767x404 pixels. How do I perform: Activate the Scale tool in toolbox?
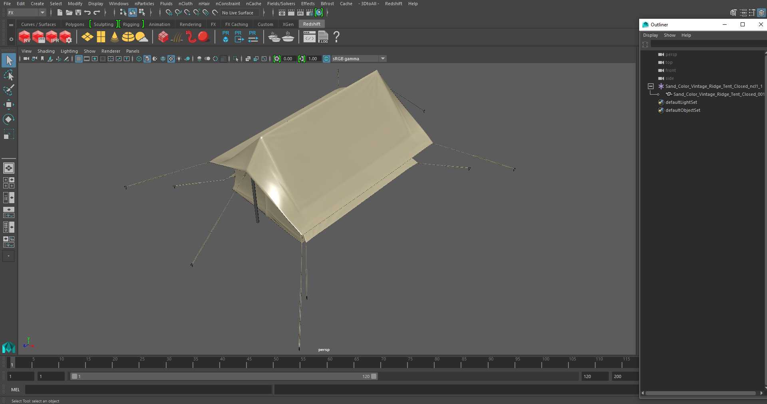(x=9, y=134)
